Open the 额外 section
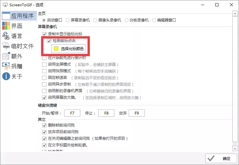This screenshot has height=165, width=239. [13, 56]
